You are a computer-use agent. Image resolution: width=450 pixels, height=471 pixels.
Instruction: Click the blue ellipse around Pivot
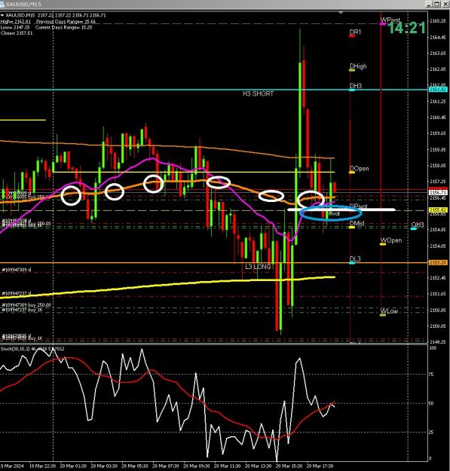(331, 213)
